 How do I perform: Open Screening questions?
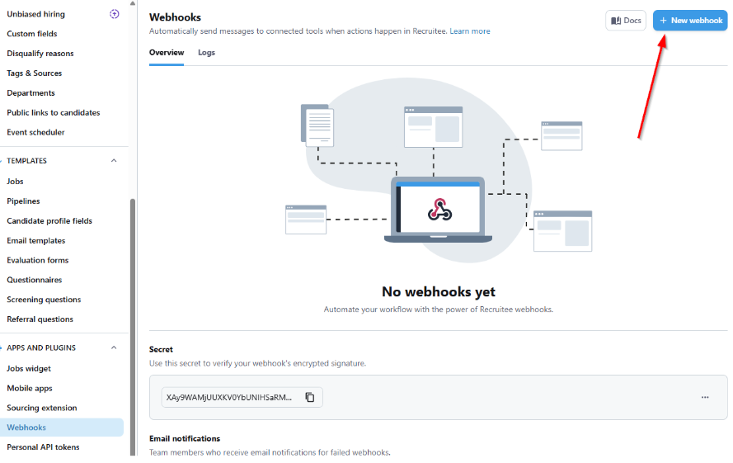pos(44,299)
